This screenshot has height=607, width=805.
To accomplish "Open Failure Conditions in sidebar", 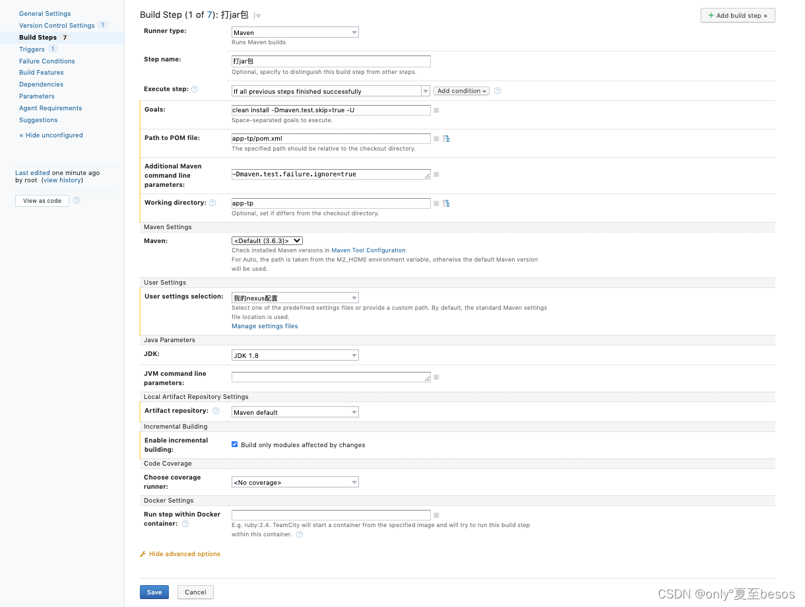I will coord(47,61).
